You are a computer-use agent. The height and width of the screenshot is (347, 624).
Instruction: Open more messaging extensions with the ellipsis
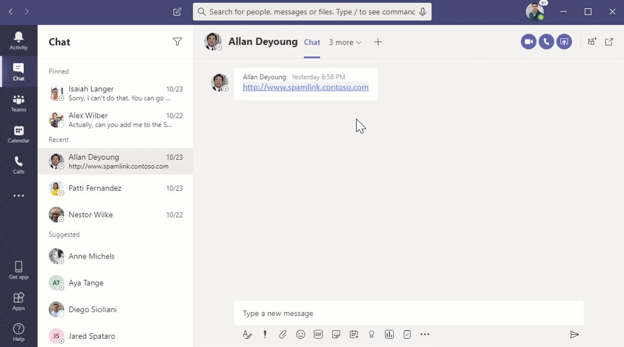(425, 334)
